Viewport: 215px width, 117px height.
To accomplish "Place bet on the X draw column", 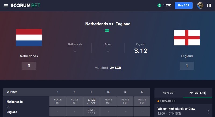I will (x=74, y=101).
